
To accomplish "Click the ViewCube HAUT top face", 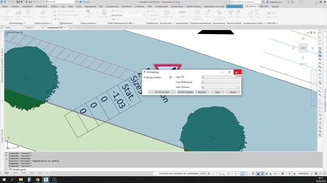I will point(303,48).
